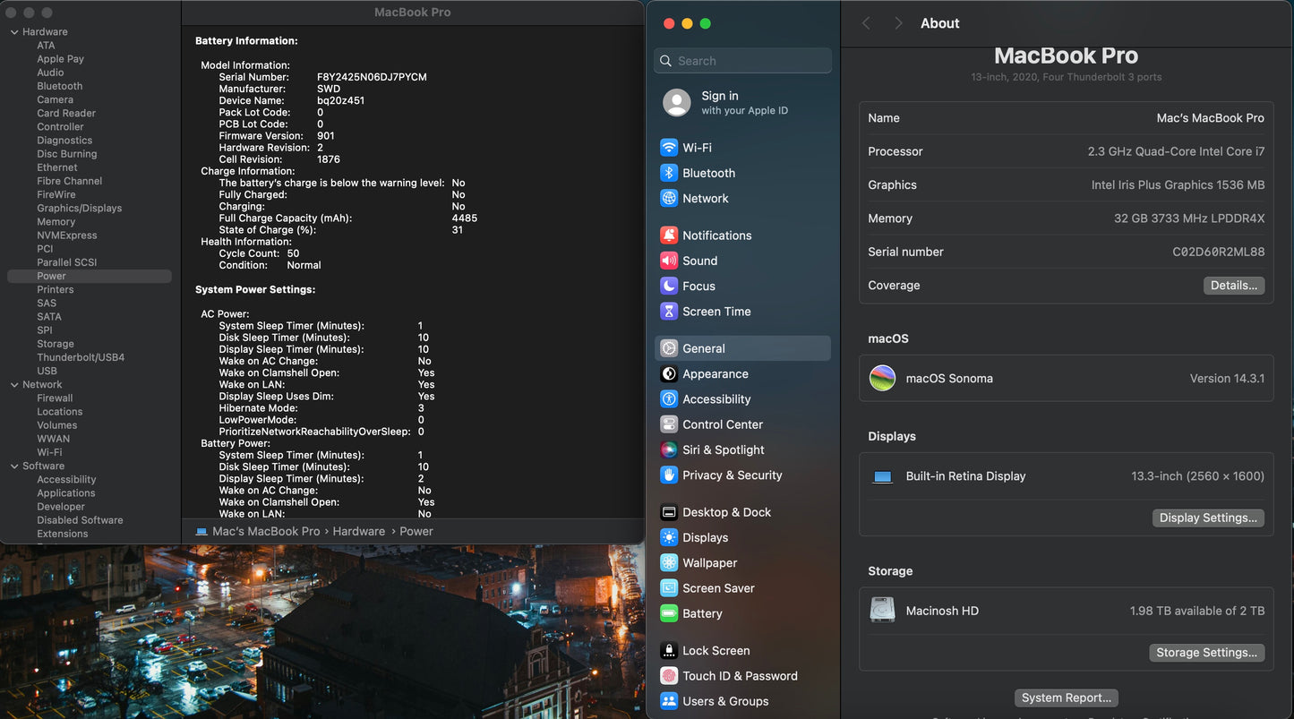
Task: Select the Focus moon icon
Action: [668, 287]
